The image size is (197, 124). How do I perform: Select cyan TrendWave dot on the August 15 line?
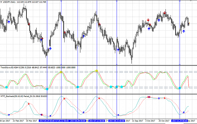[x=117, y=87]
